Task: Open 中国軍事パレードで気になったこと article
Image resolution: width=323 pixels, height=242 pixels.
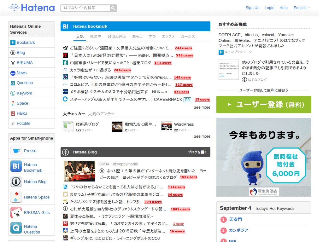Action: click(x=111, y=63)
